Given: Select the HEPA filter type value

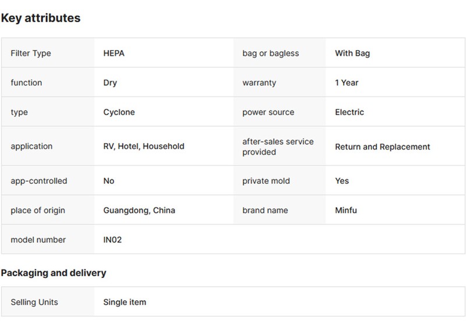Looking at the screenshot, I should 114,54.
